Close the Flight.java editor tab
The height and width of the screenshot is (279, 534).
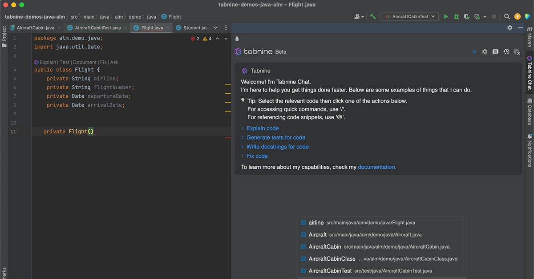point(168,28)
